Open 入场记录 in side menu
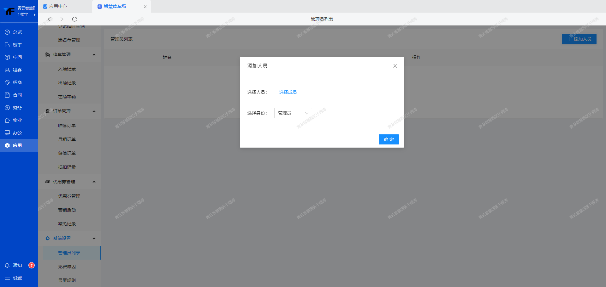Image resolution: width=606 pixels, height=287 pixels. 67,69
